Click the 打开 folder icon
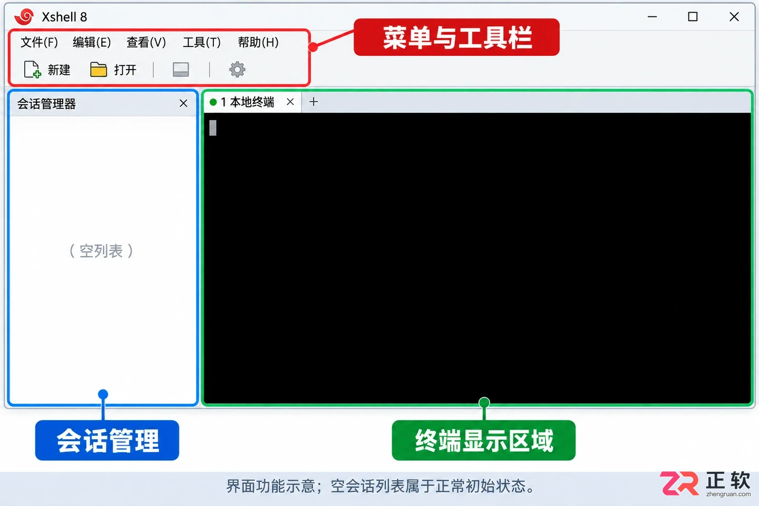The width and height of the screenshot is (759, 506). pos(99,70)
